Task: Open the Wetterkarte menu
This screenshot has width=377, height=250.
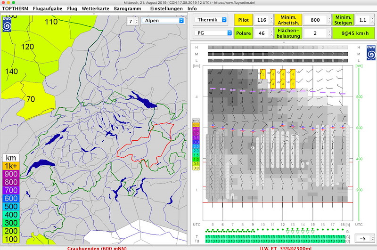Action: coord(96,8)
